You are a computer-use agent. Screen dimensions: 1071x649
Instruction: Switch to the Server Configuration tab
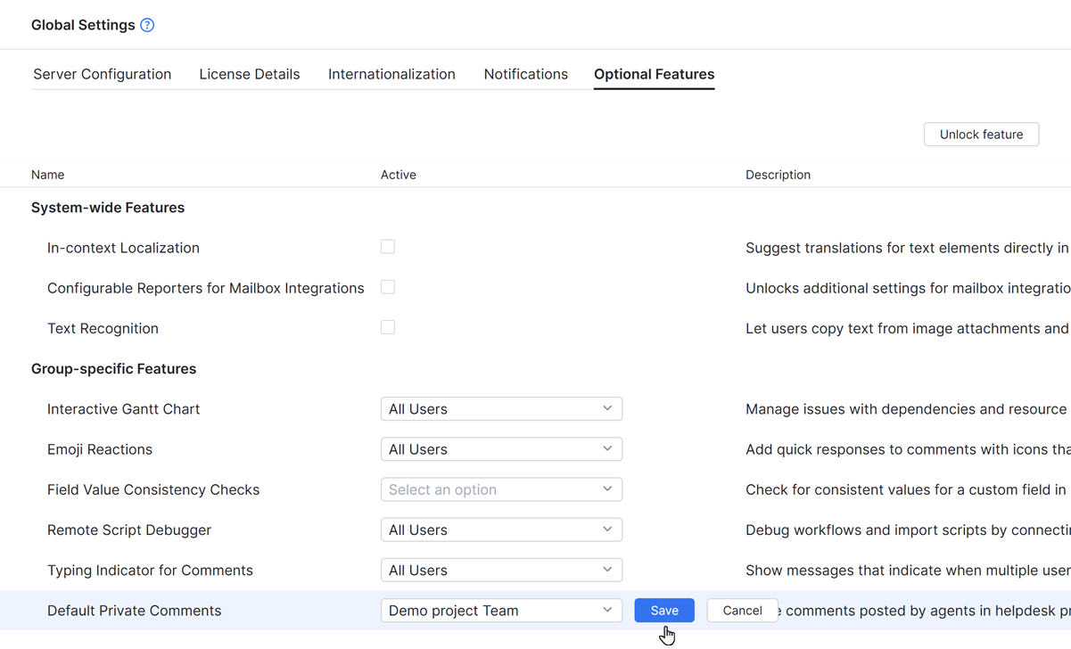(102, 74)
